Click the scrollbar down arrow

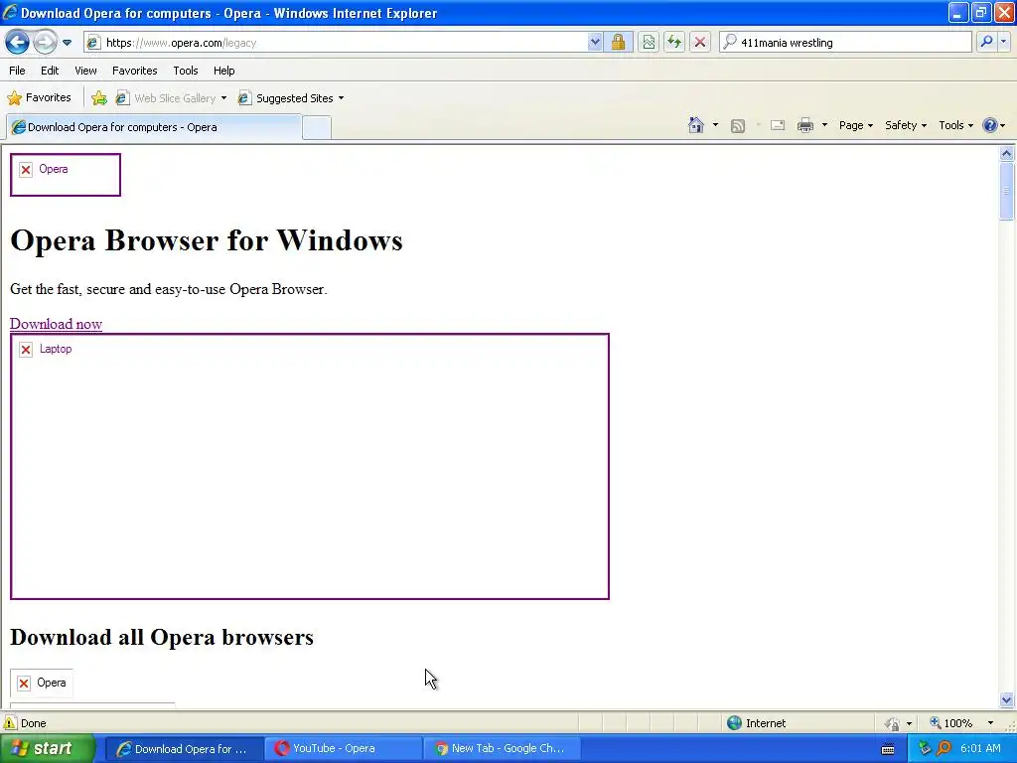(1007, 699)
